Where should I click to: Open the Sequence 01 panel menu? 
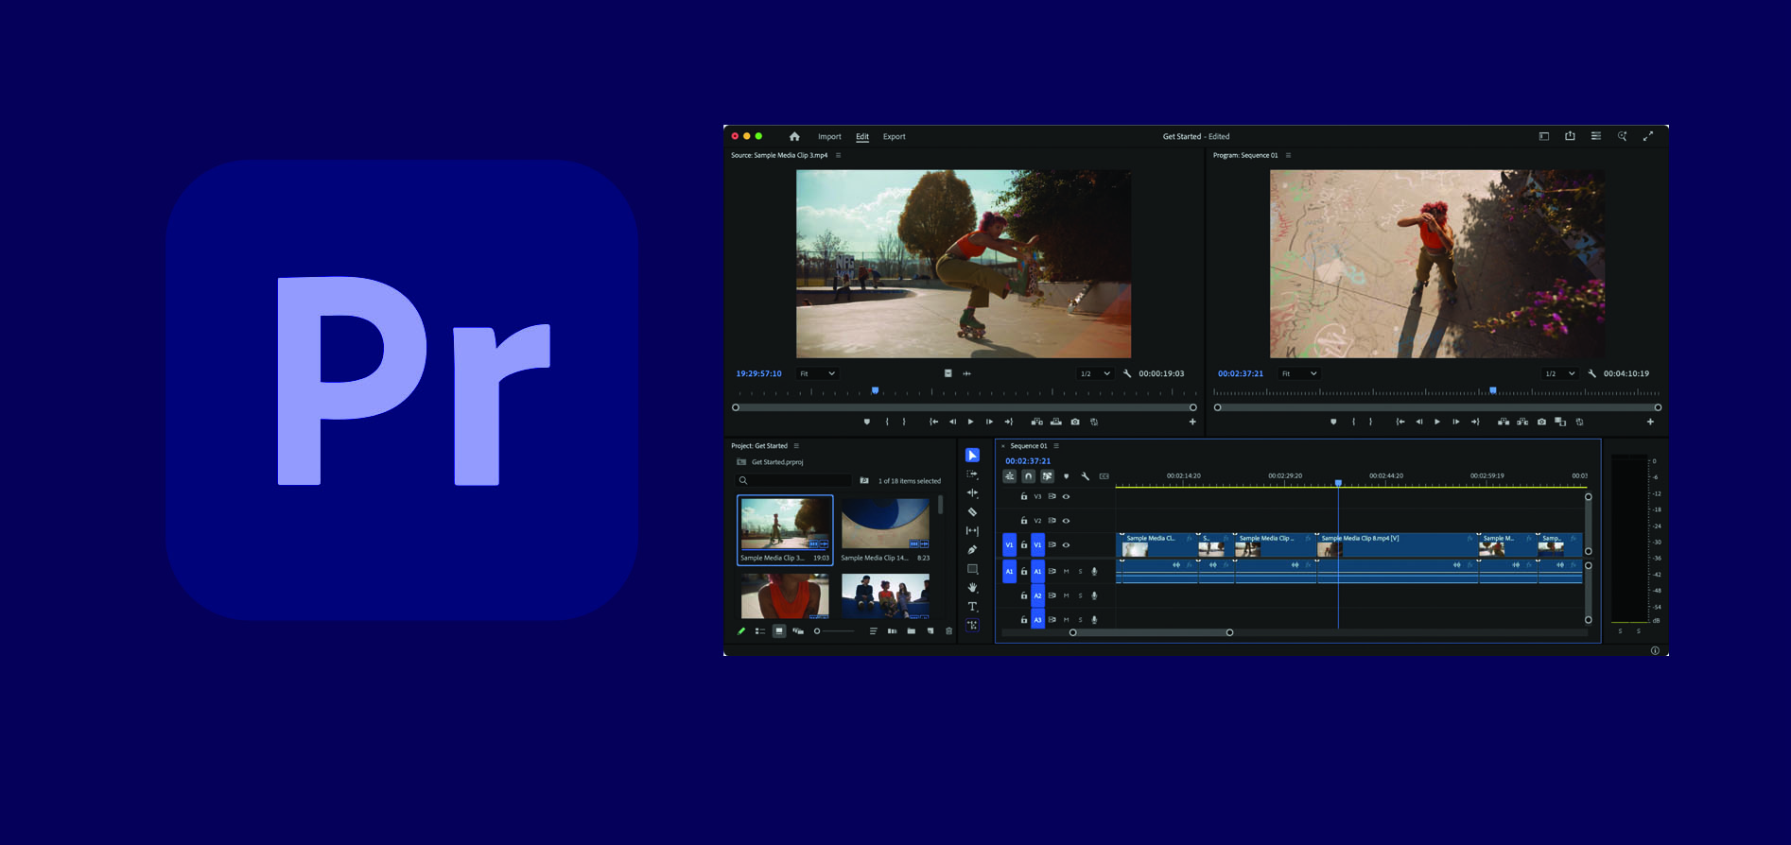[1056, 446]
